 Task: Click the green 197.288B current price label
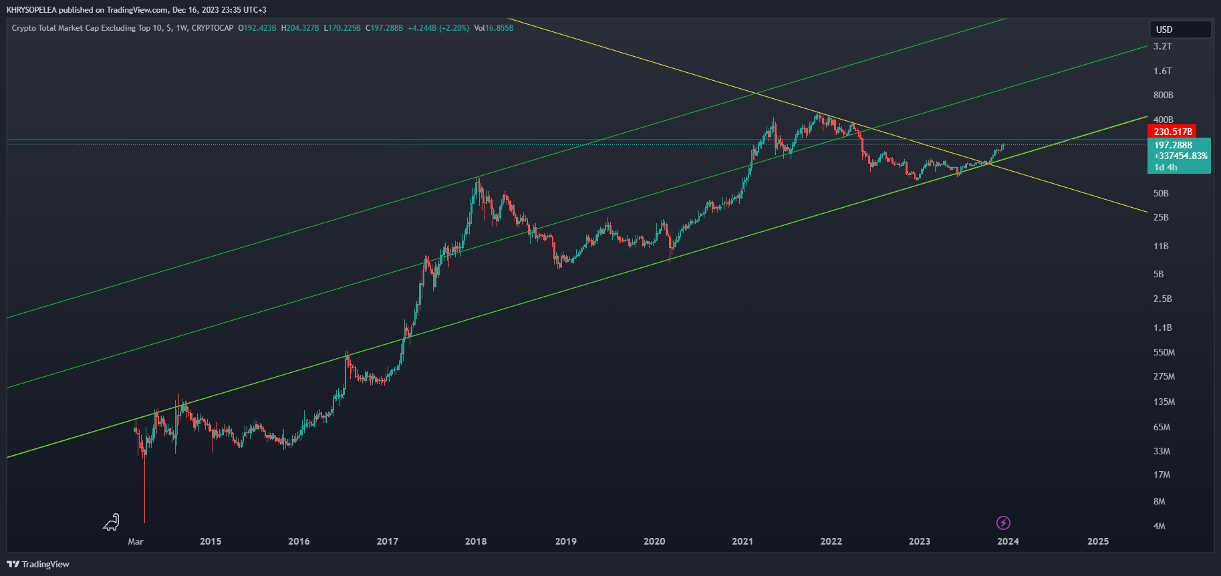(x=1179, y=156)
